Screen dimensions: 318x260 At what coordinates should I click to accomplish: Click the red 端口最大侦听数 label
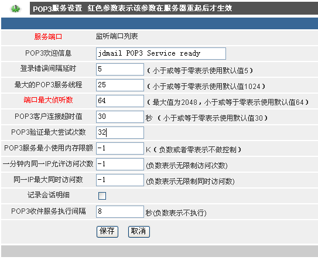click(x=48, y=100)
